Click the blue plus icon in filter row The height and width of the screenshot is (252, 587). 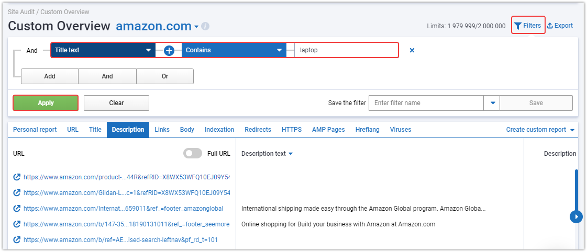169,51
